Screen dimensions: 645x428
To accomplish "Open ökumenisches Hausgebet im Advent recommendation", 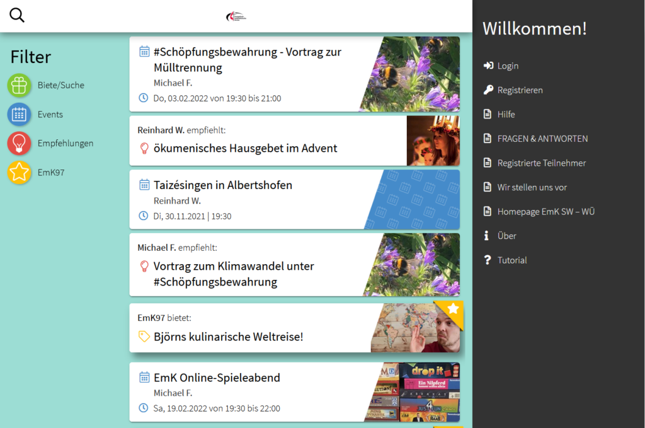I will [245, 148].
